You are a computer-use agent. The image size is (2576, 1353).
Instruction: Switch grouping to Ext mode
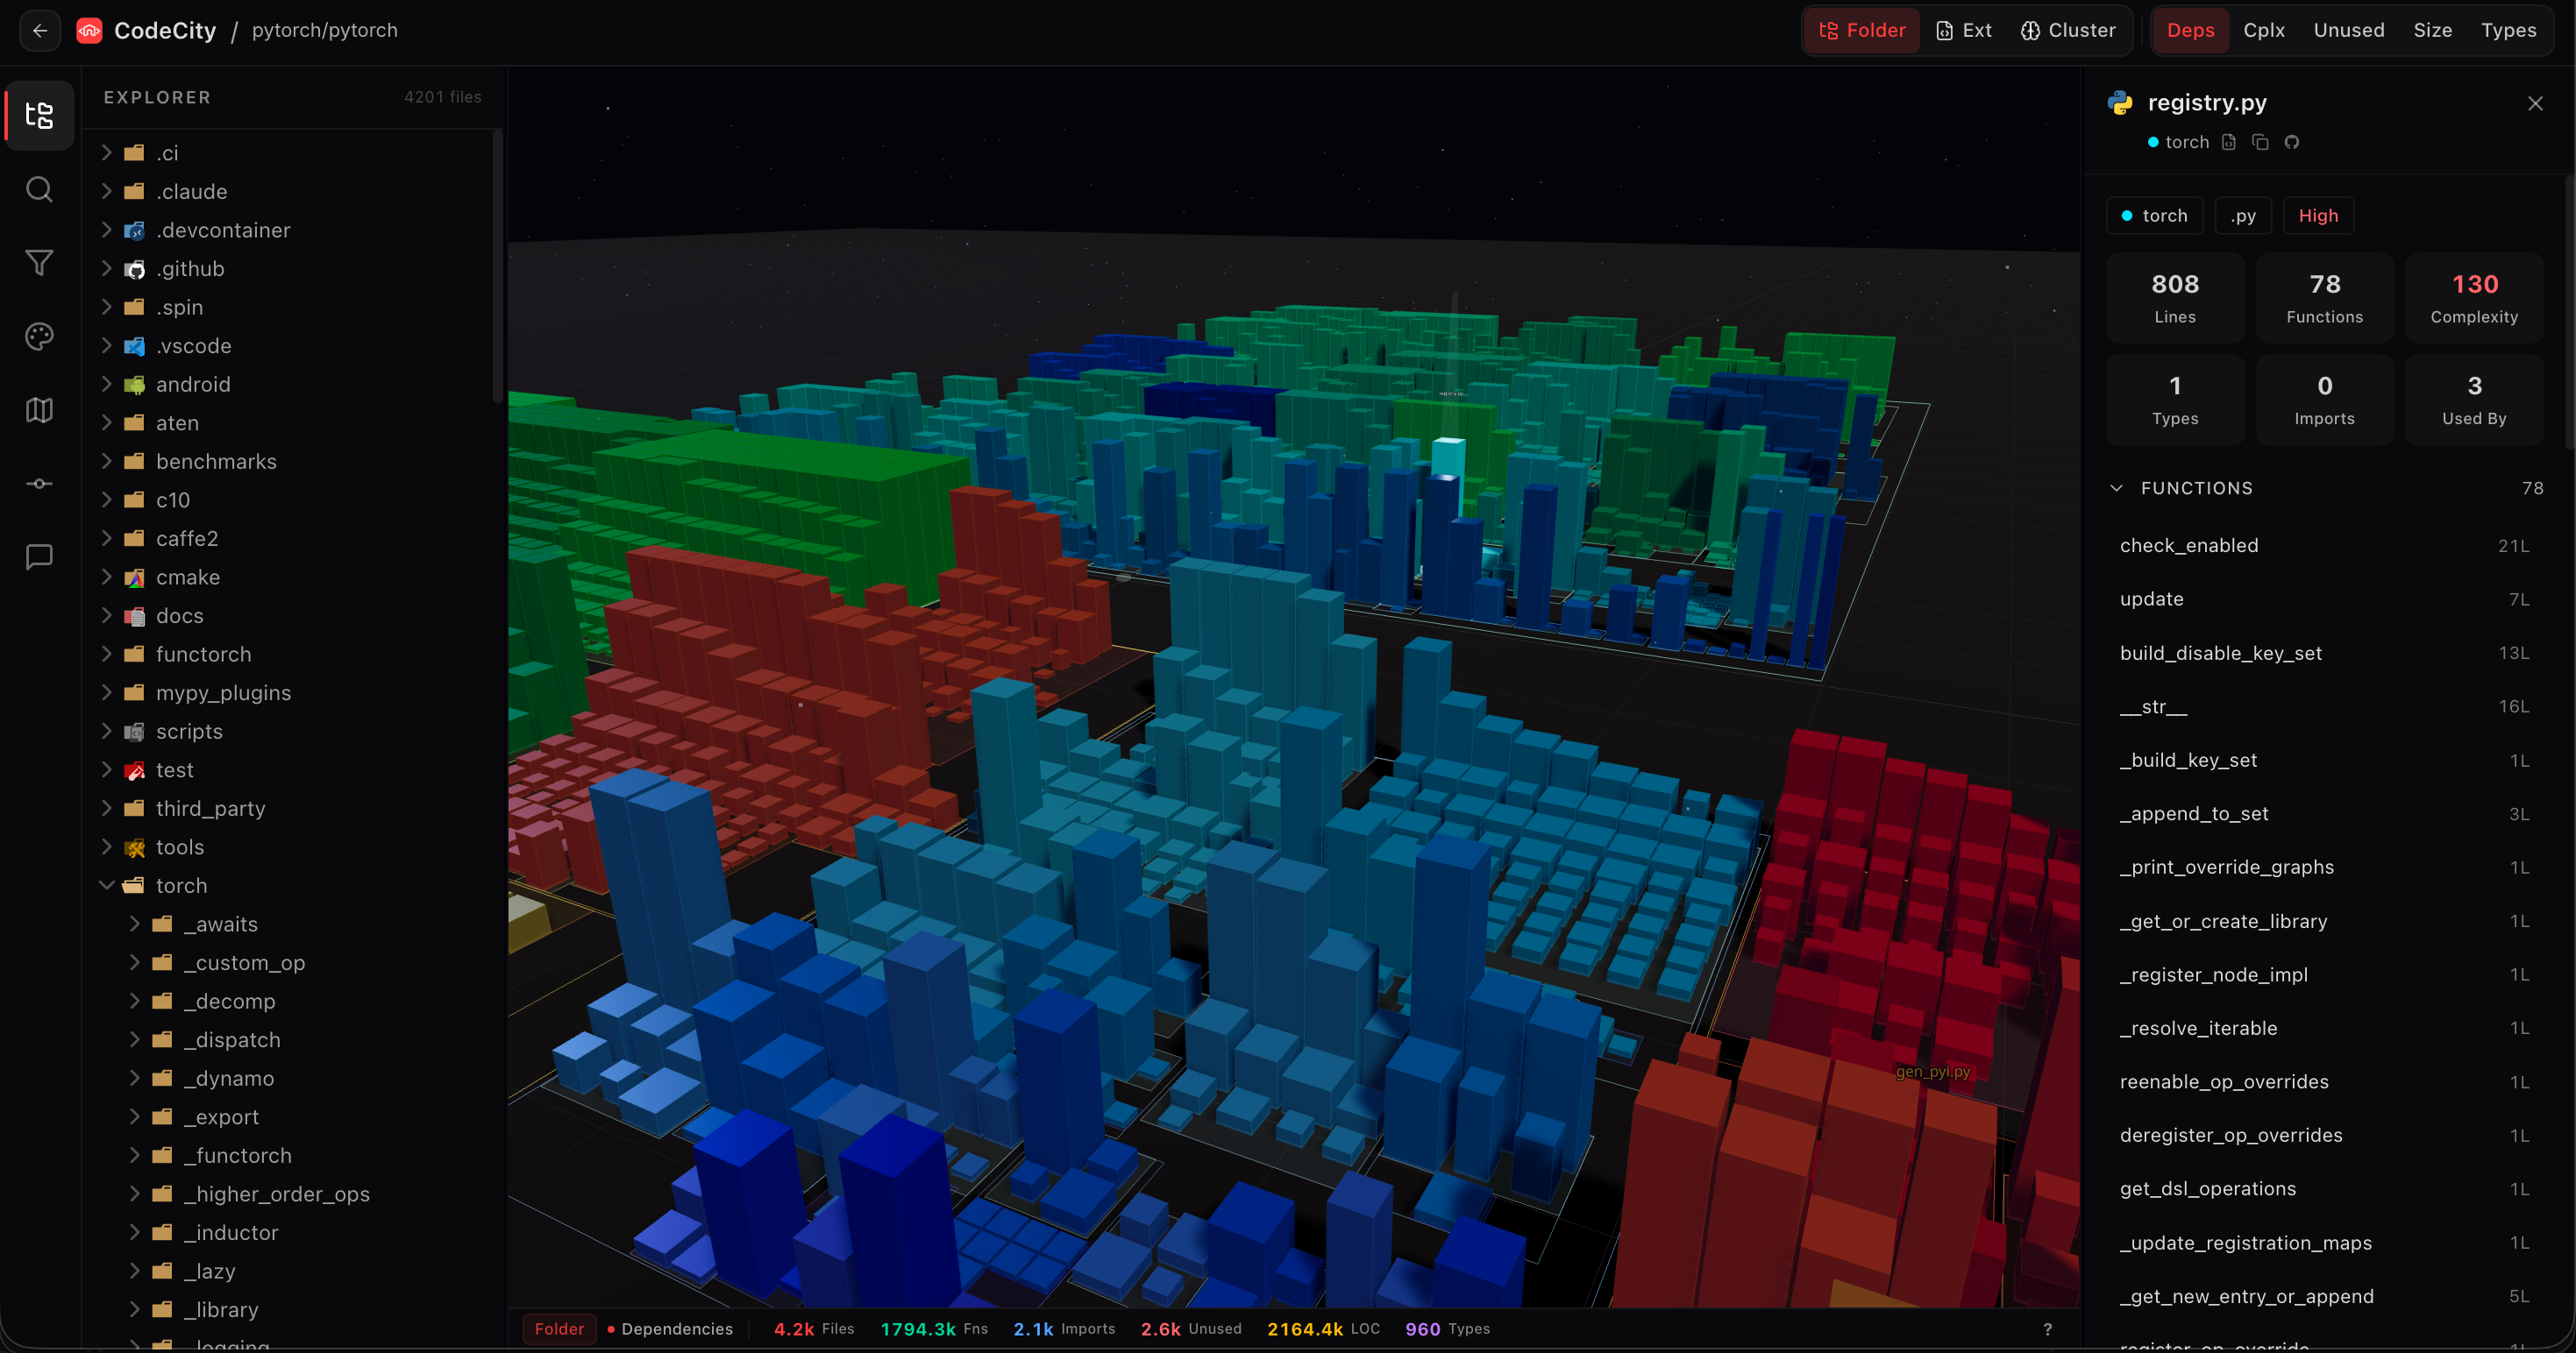coord(1964,30)
